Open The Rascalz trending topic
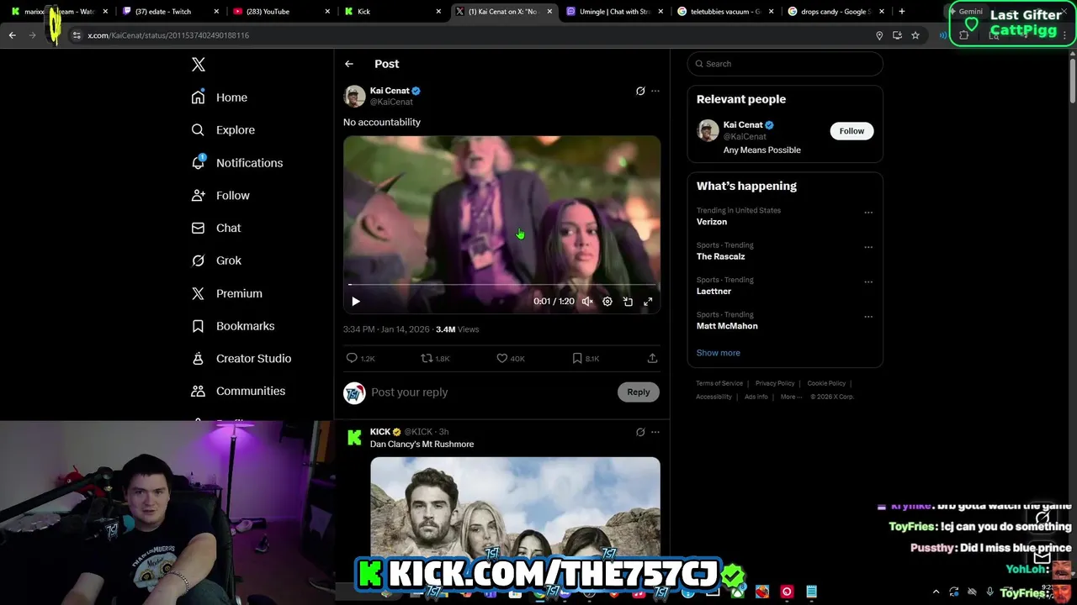 (x=720, y=256)
